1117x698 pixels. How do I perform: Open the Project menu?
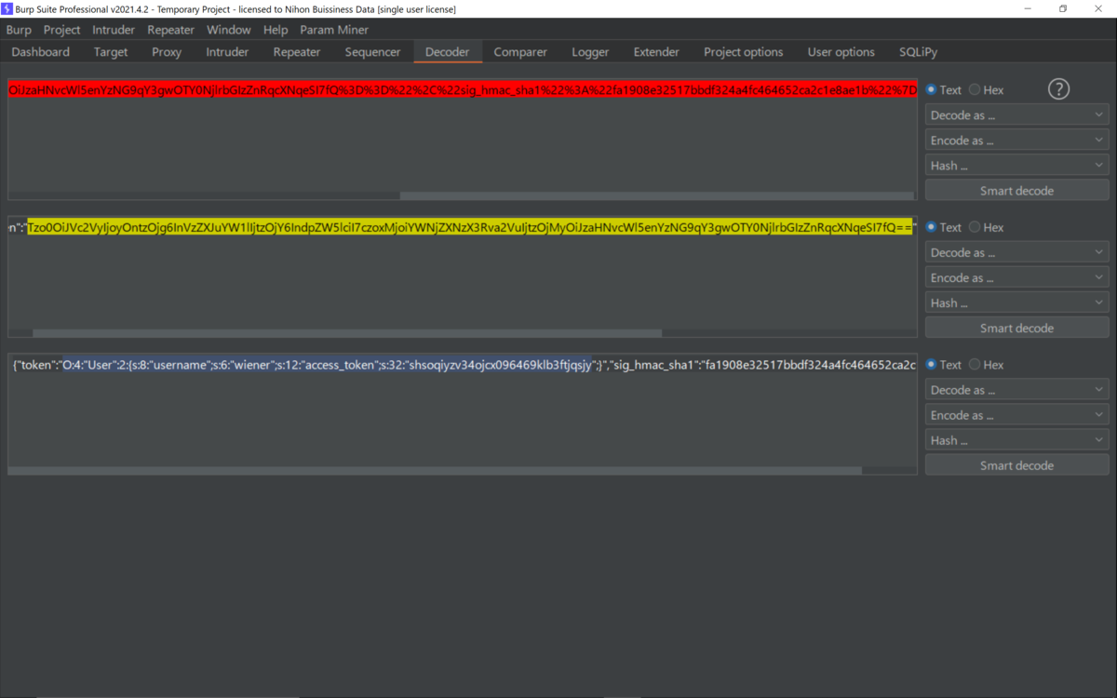click(62, 30)
